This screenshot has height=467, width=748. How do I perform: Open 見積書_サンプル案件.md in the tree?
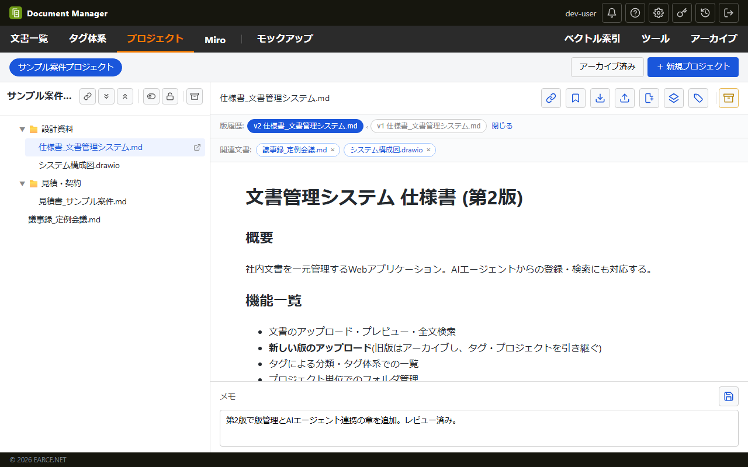(82, 201)
